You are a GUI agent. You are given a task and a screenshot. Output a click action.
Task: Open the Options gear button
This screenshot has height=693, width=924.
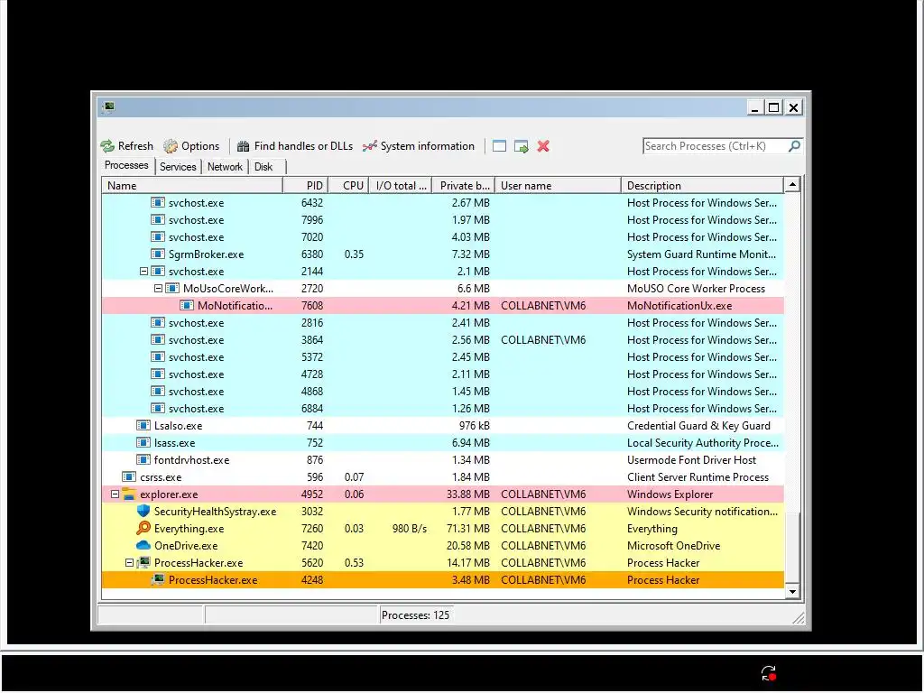coord(191,146)
